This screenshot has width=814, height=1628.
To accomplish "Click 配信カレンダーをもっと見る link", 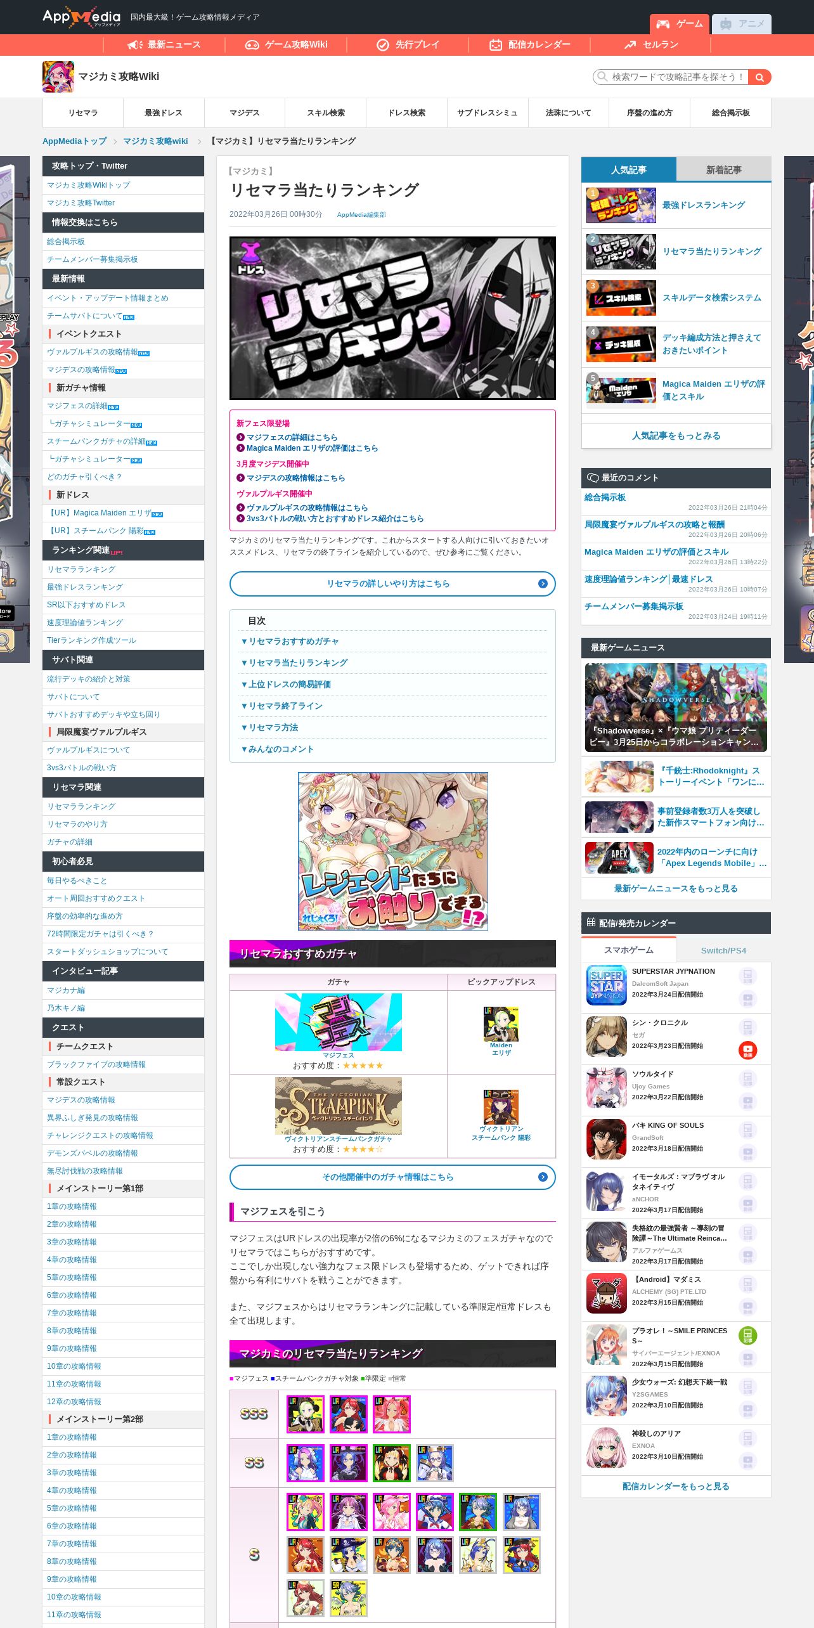I will [x=676, y=1486].
